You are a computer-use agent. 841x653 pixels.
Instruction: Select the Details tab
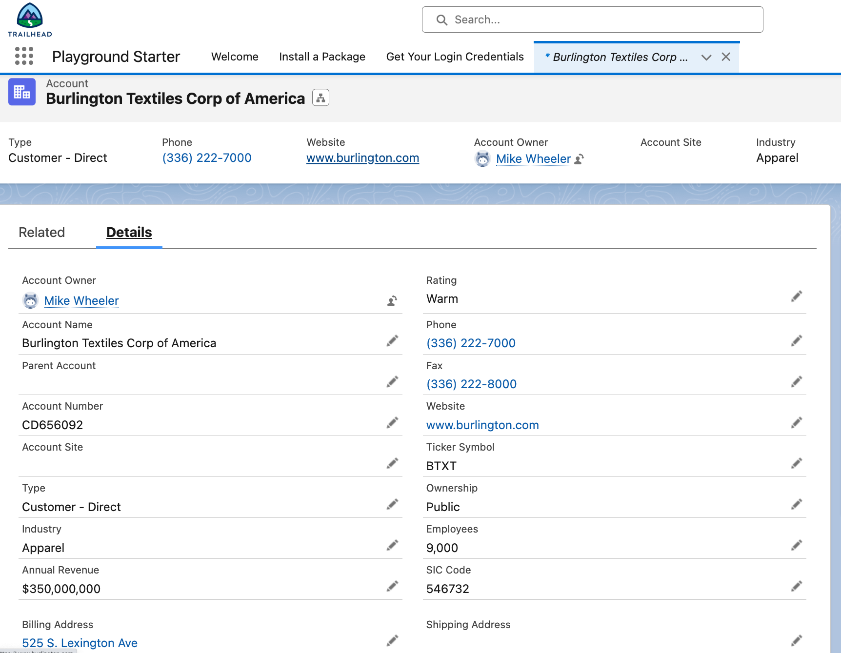129,233
